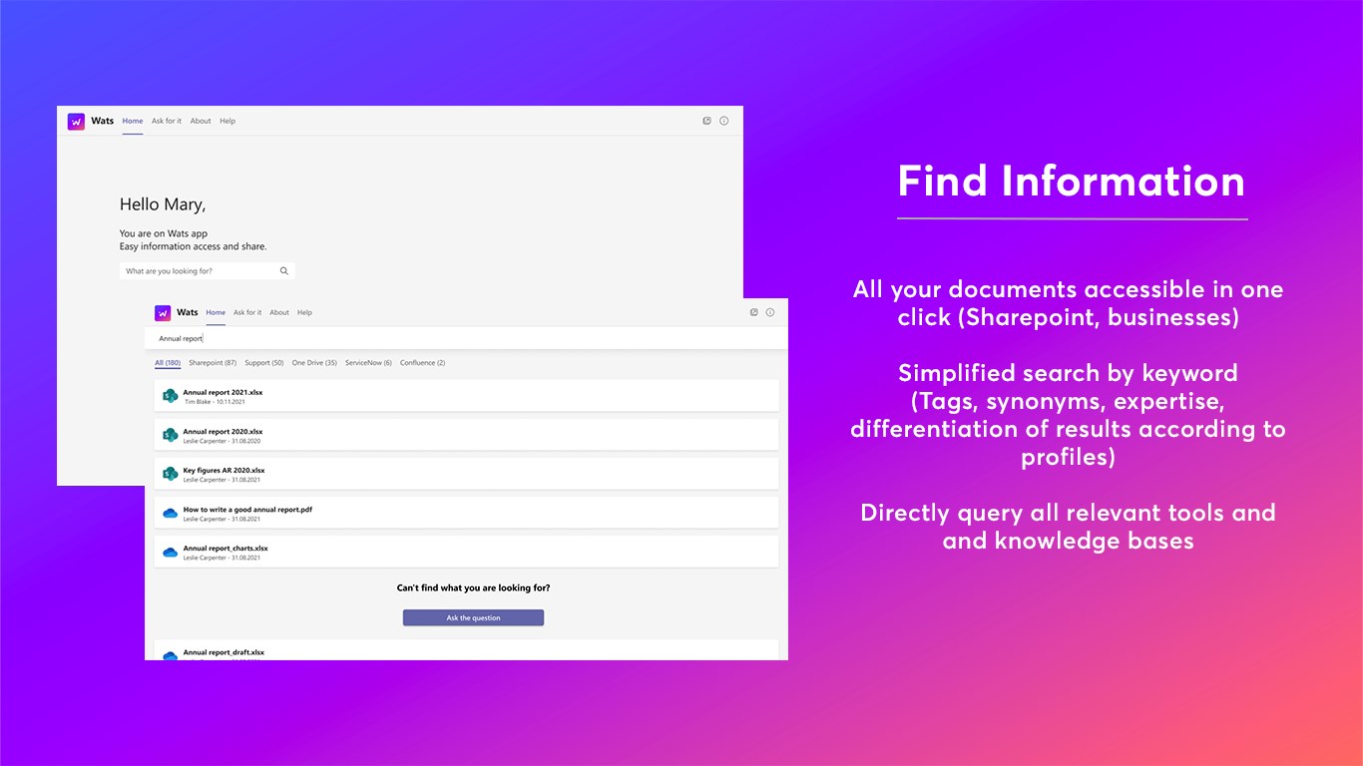
Task: Select Home tab in the front window
Action: [x=216, y=312]
